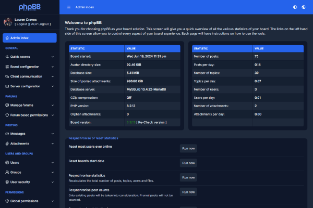Expand Manage forums chevron

click(x=53, y=105)
